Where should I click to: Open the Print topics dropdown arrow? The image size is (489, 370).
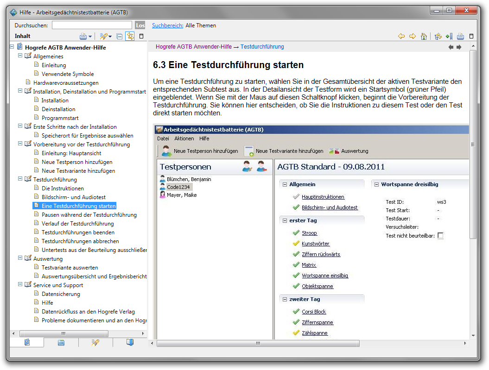90,37
